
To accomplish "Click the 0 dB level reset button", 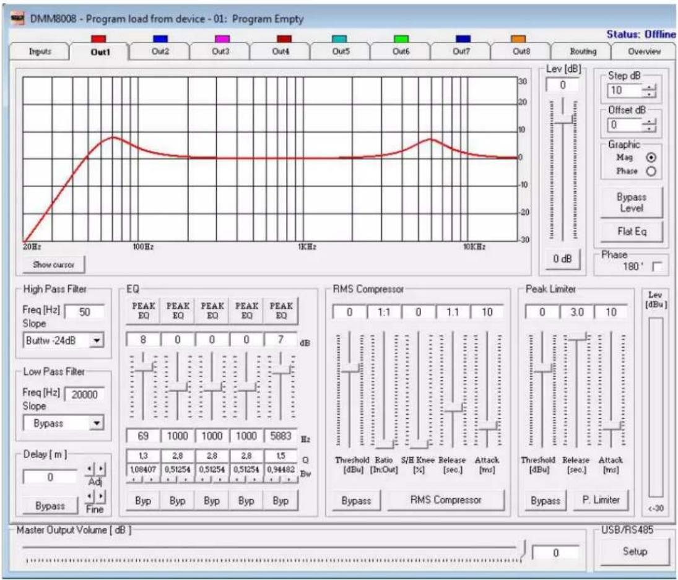I will (563, 259).
